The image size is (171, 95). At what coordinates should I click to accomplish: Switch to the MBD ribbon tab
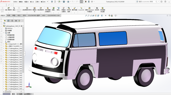[x=44, y=15]
